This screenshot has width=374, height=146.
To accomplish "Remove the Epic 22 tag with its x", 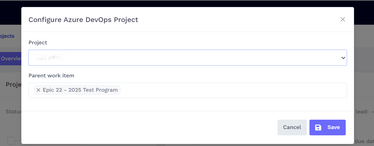I will coord(38,90).
